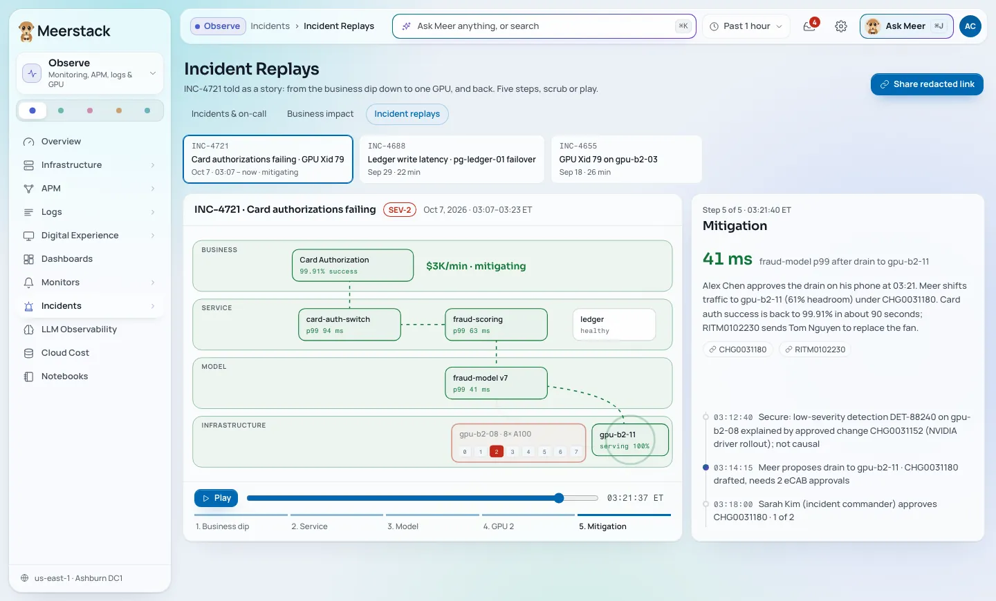Select the blue product dot

33,111
